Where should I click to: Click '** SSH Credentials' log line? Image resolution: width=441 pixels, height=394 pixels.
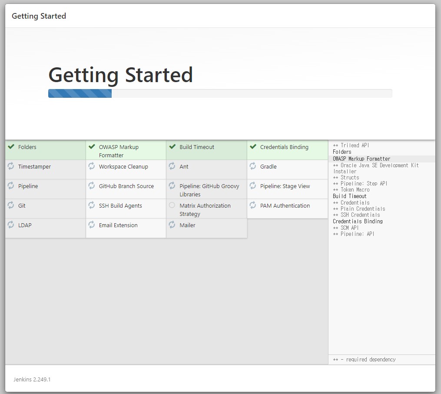(x=356, y=215)
